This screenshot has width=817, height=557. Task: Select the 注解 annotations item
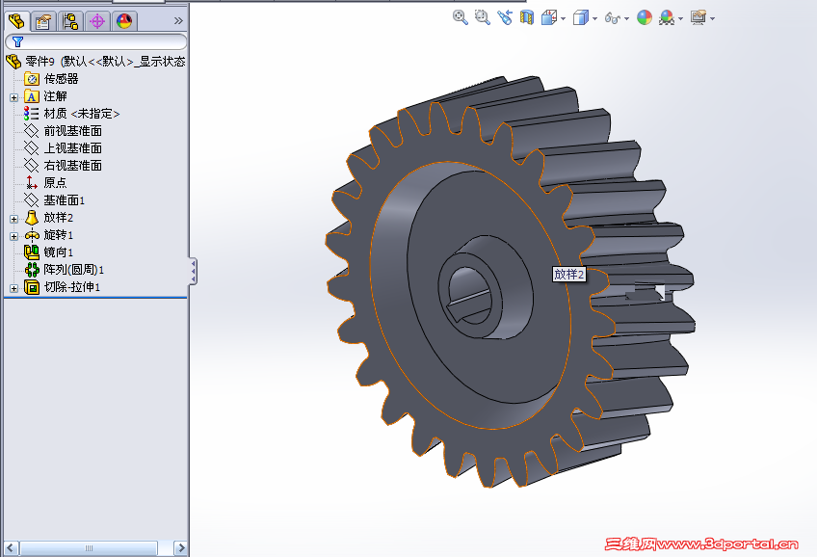point(55,96)
